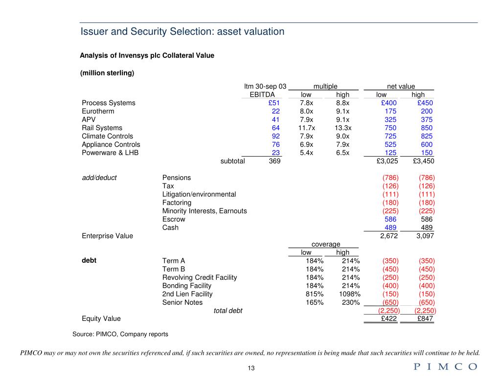Select the £3,025 low net value total
This screenshot has height=387, width=501.
(x=387, y=161)
